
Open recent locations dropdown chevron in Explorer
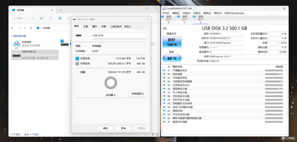pos(25,28)
